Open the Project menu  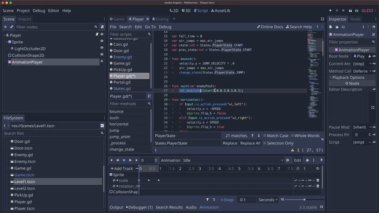23,11
